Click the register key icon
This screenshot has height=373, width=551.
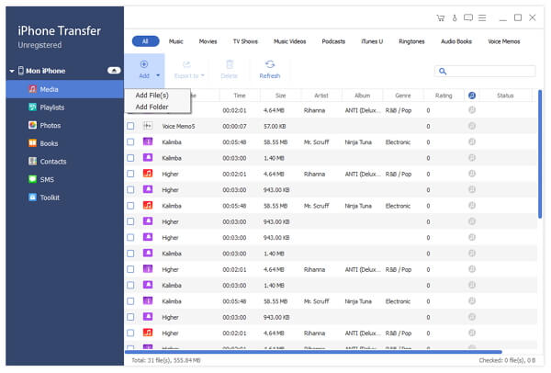tap(455, 18)
